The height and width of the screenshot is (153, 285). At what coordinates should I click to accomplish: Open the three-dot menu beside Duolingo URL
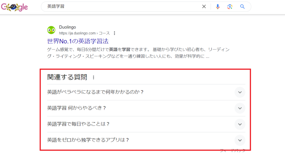114,33
